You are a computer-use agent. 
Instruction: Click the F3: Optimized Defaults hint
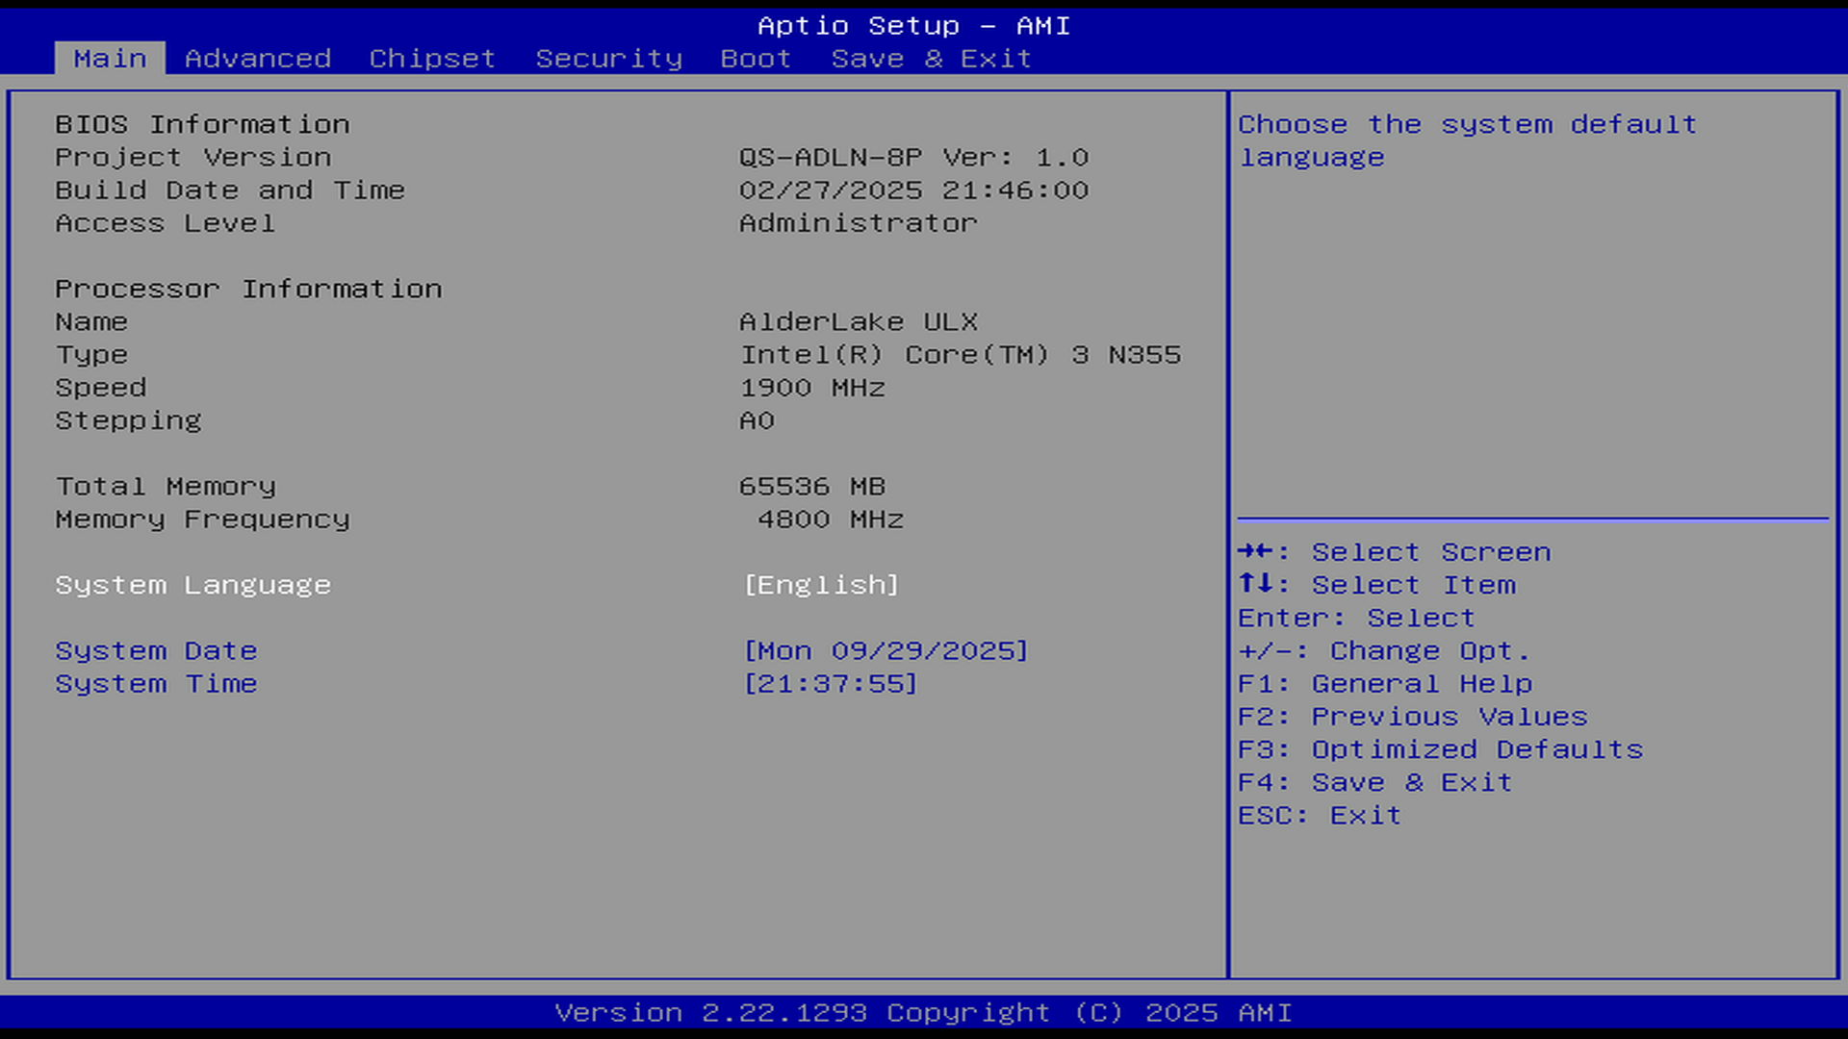(x=1440, y=749)
